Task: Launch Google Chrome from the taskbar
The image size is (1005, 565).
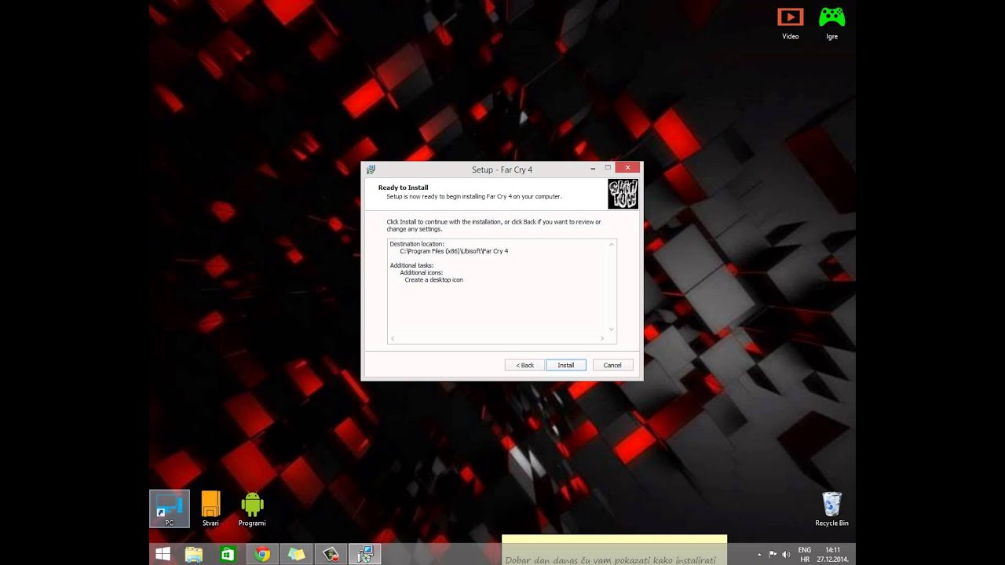Action: click(262, 554)
